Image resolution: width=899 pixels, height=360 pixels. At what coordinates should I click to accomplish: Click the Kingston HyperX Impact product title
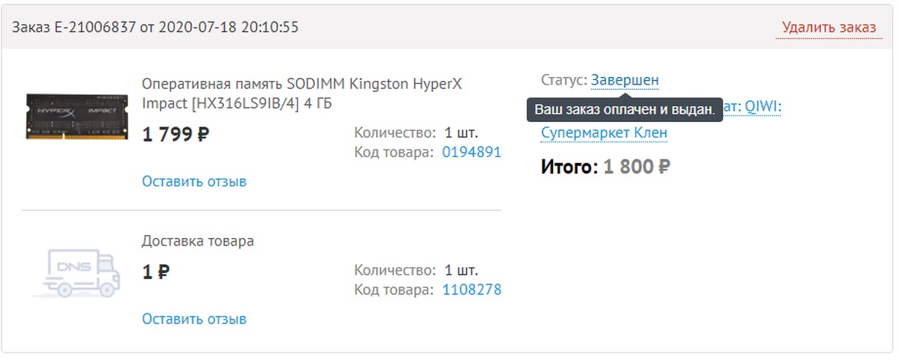[x=301, y=93]
